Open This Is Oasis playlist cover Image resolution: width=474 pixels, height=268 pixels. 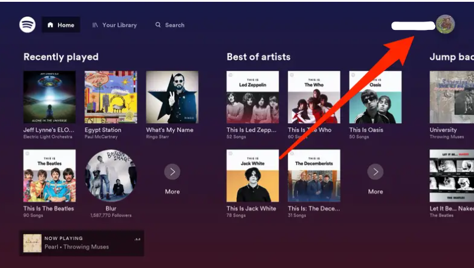pyautogui.click(x=375, y=97)
